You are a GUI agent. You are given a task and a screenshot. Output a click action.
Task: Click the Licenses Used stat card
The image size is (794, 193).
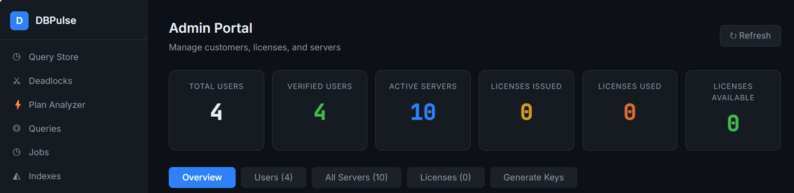630,110
